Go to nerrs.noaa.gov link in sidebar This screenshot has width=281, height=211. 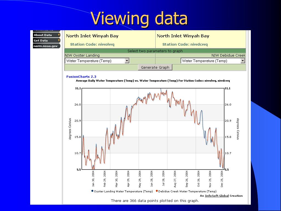coord(46,46)
